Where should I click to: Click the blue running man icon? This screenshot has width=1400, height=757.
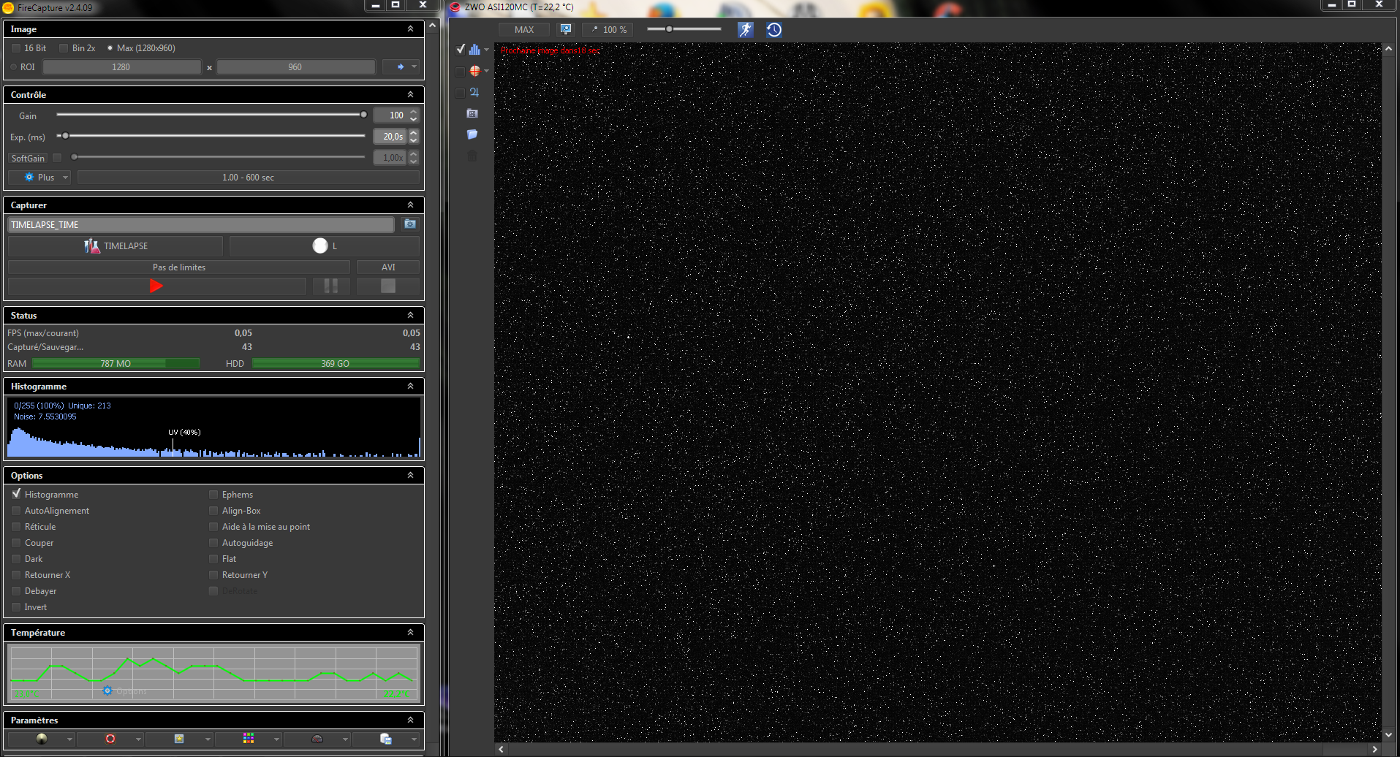coord(745,29)
